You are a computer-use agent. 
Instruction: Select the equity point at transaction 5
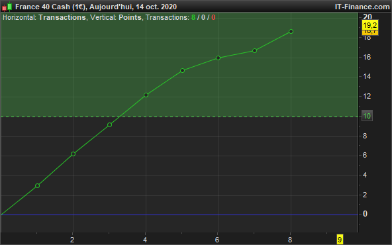click(183, 70)
